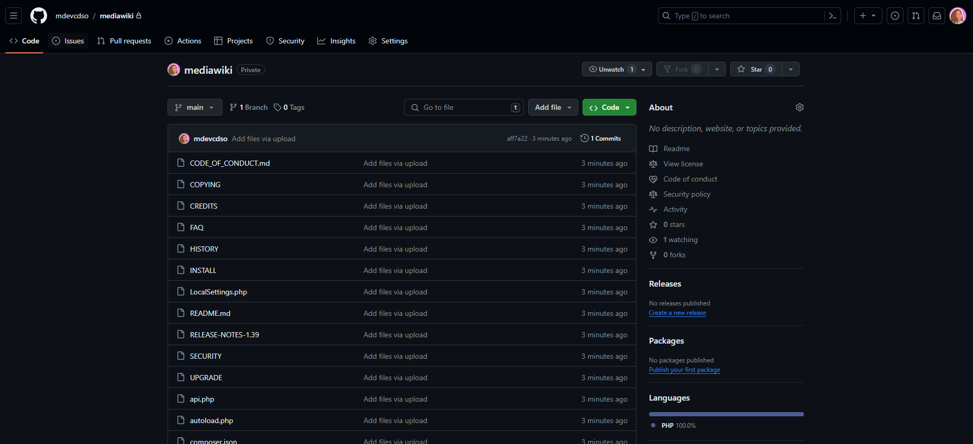Open the Add file dropdown
This screenshot has width=973, height=444.
click(553, 107)
